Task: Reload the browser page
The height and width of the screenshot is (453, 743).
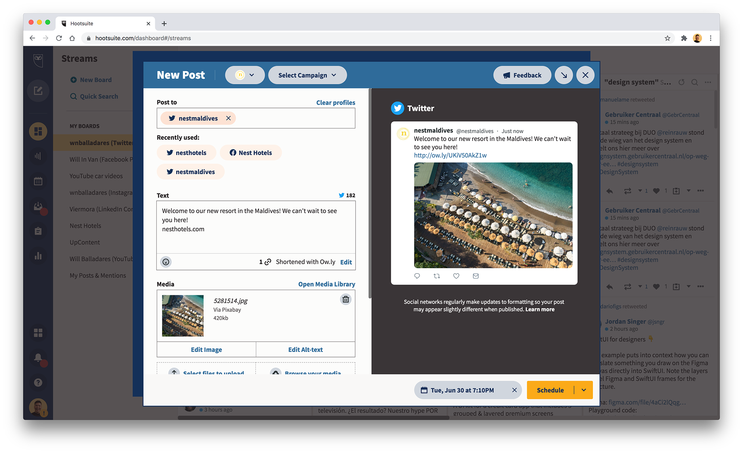Action: (x=59, y=38)
